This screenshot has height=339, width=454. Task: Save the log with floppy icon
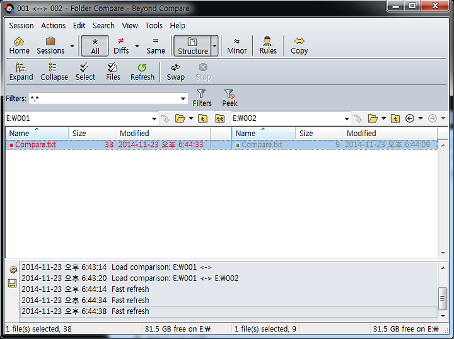pyautogui.click(x=13, y=283)
